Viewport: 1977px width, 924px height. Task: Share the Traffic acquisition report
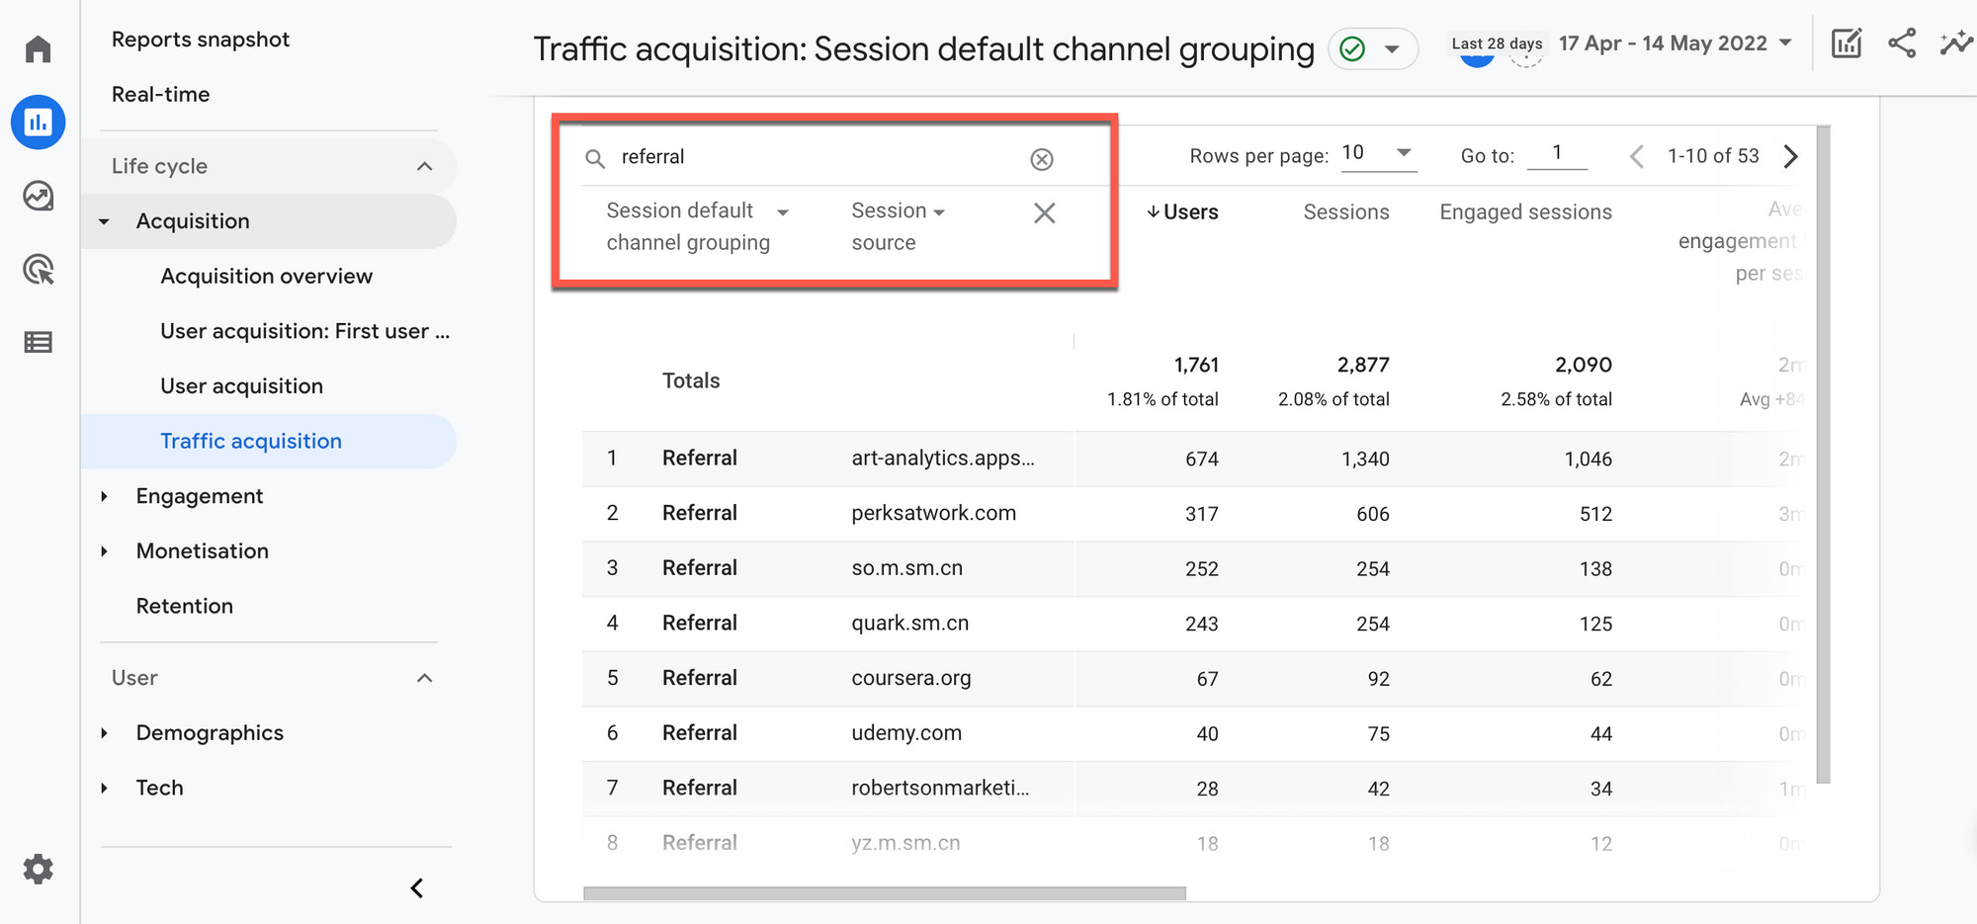pos(1901,43)
